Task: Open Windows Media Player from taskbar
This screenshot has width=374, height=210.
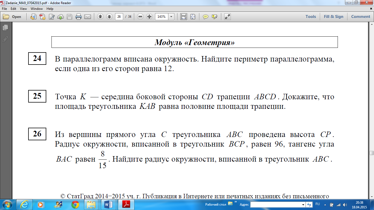Action: point(41,204)
